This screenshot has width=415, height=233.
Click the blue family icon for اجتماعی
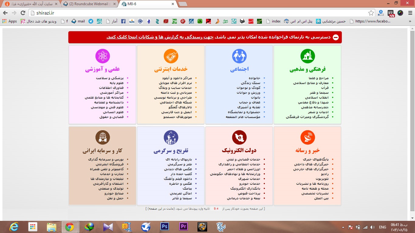[x=239, y=56]
